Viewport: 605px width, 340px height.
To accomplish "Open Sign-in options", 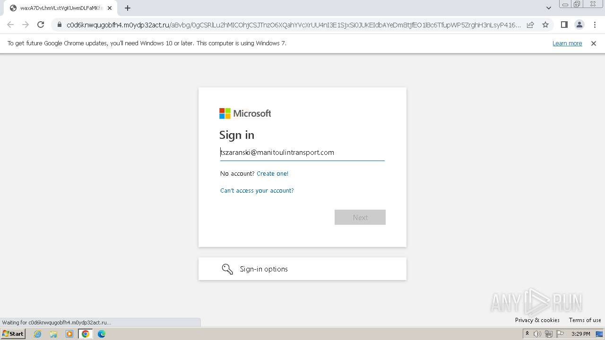I will pos(302,269).
